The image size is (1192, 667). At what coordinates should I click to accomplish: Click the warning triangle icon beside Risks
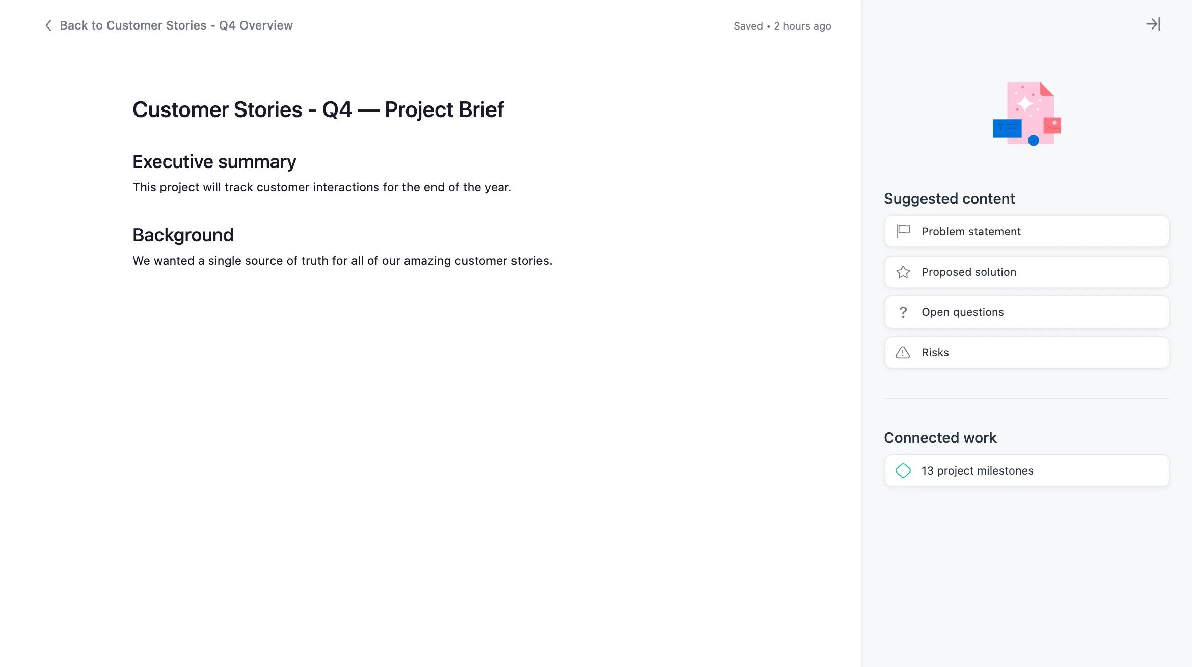904,352
